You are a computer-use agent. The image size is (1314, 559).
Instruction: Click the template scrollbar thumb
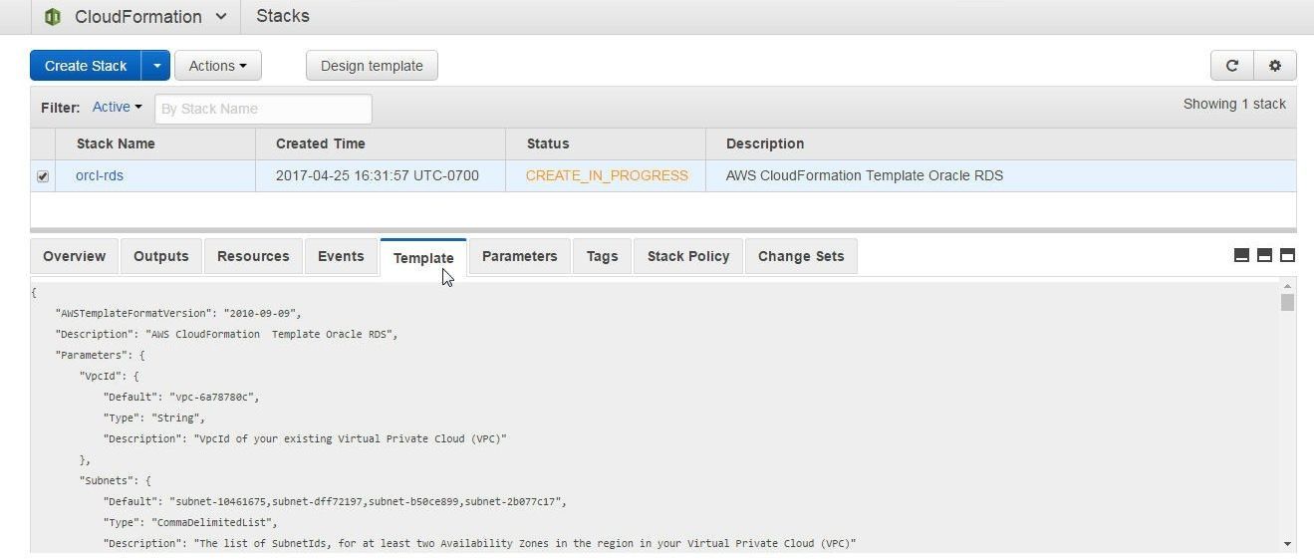(1287, 302)
